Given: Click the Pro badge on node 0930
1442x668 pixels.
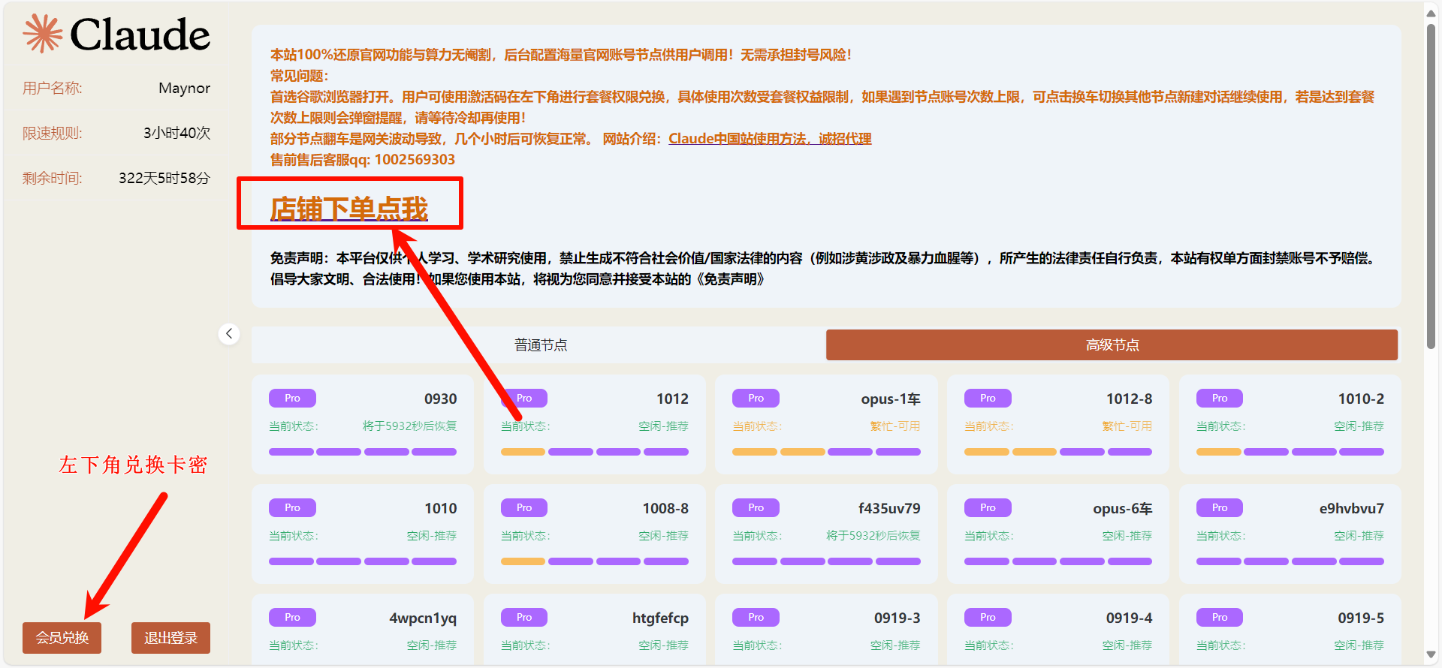Looking at the screenshot, I should tap(292, 398).
